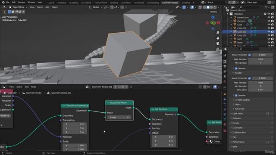Open the Global transform orientation dropdown

[x=96, y=7]
